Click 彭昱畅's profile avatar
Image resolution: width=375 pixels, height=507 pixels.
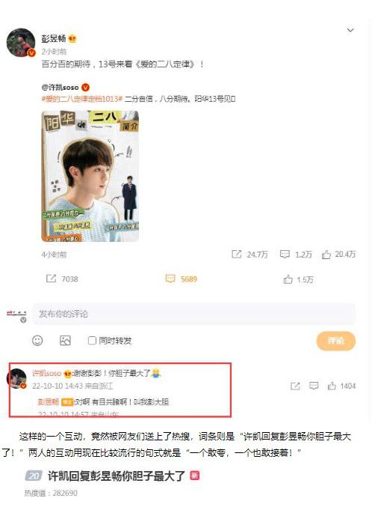[21, 43]
